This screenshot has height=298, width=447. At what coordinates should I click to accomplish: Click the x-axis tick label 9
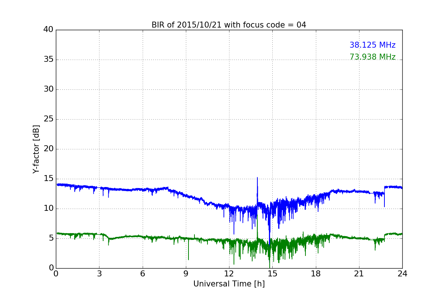pyautogui.click(x=186, y=274)
